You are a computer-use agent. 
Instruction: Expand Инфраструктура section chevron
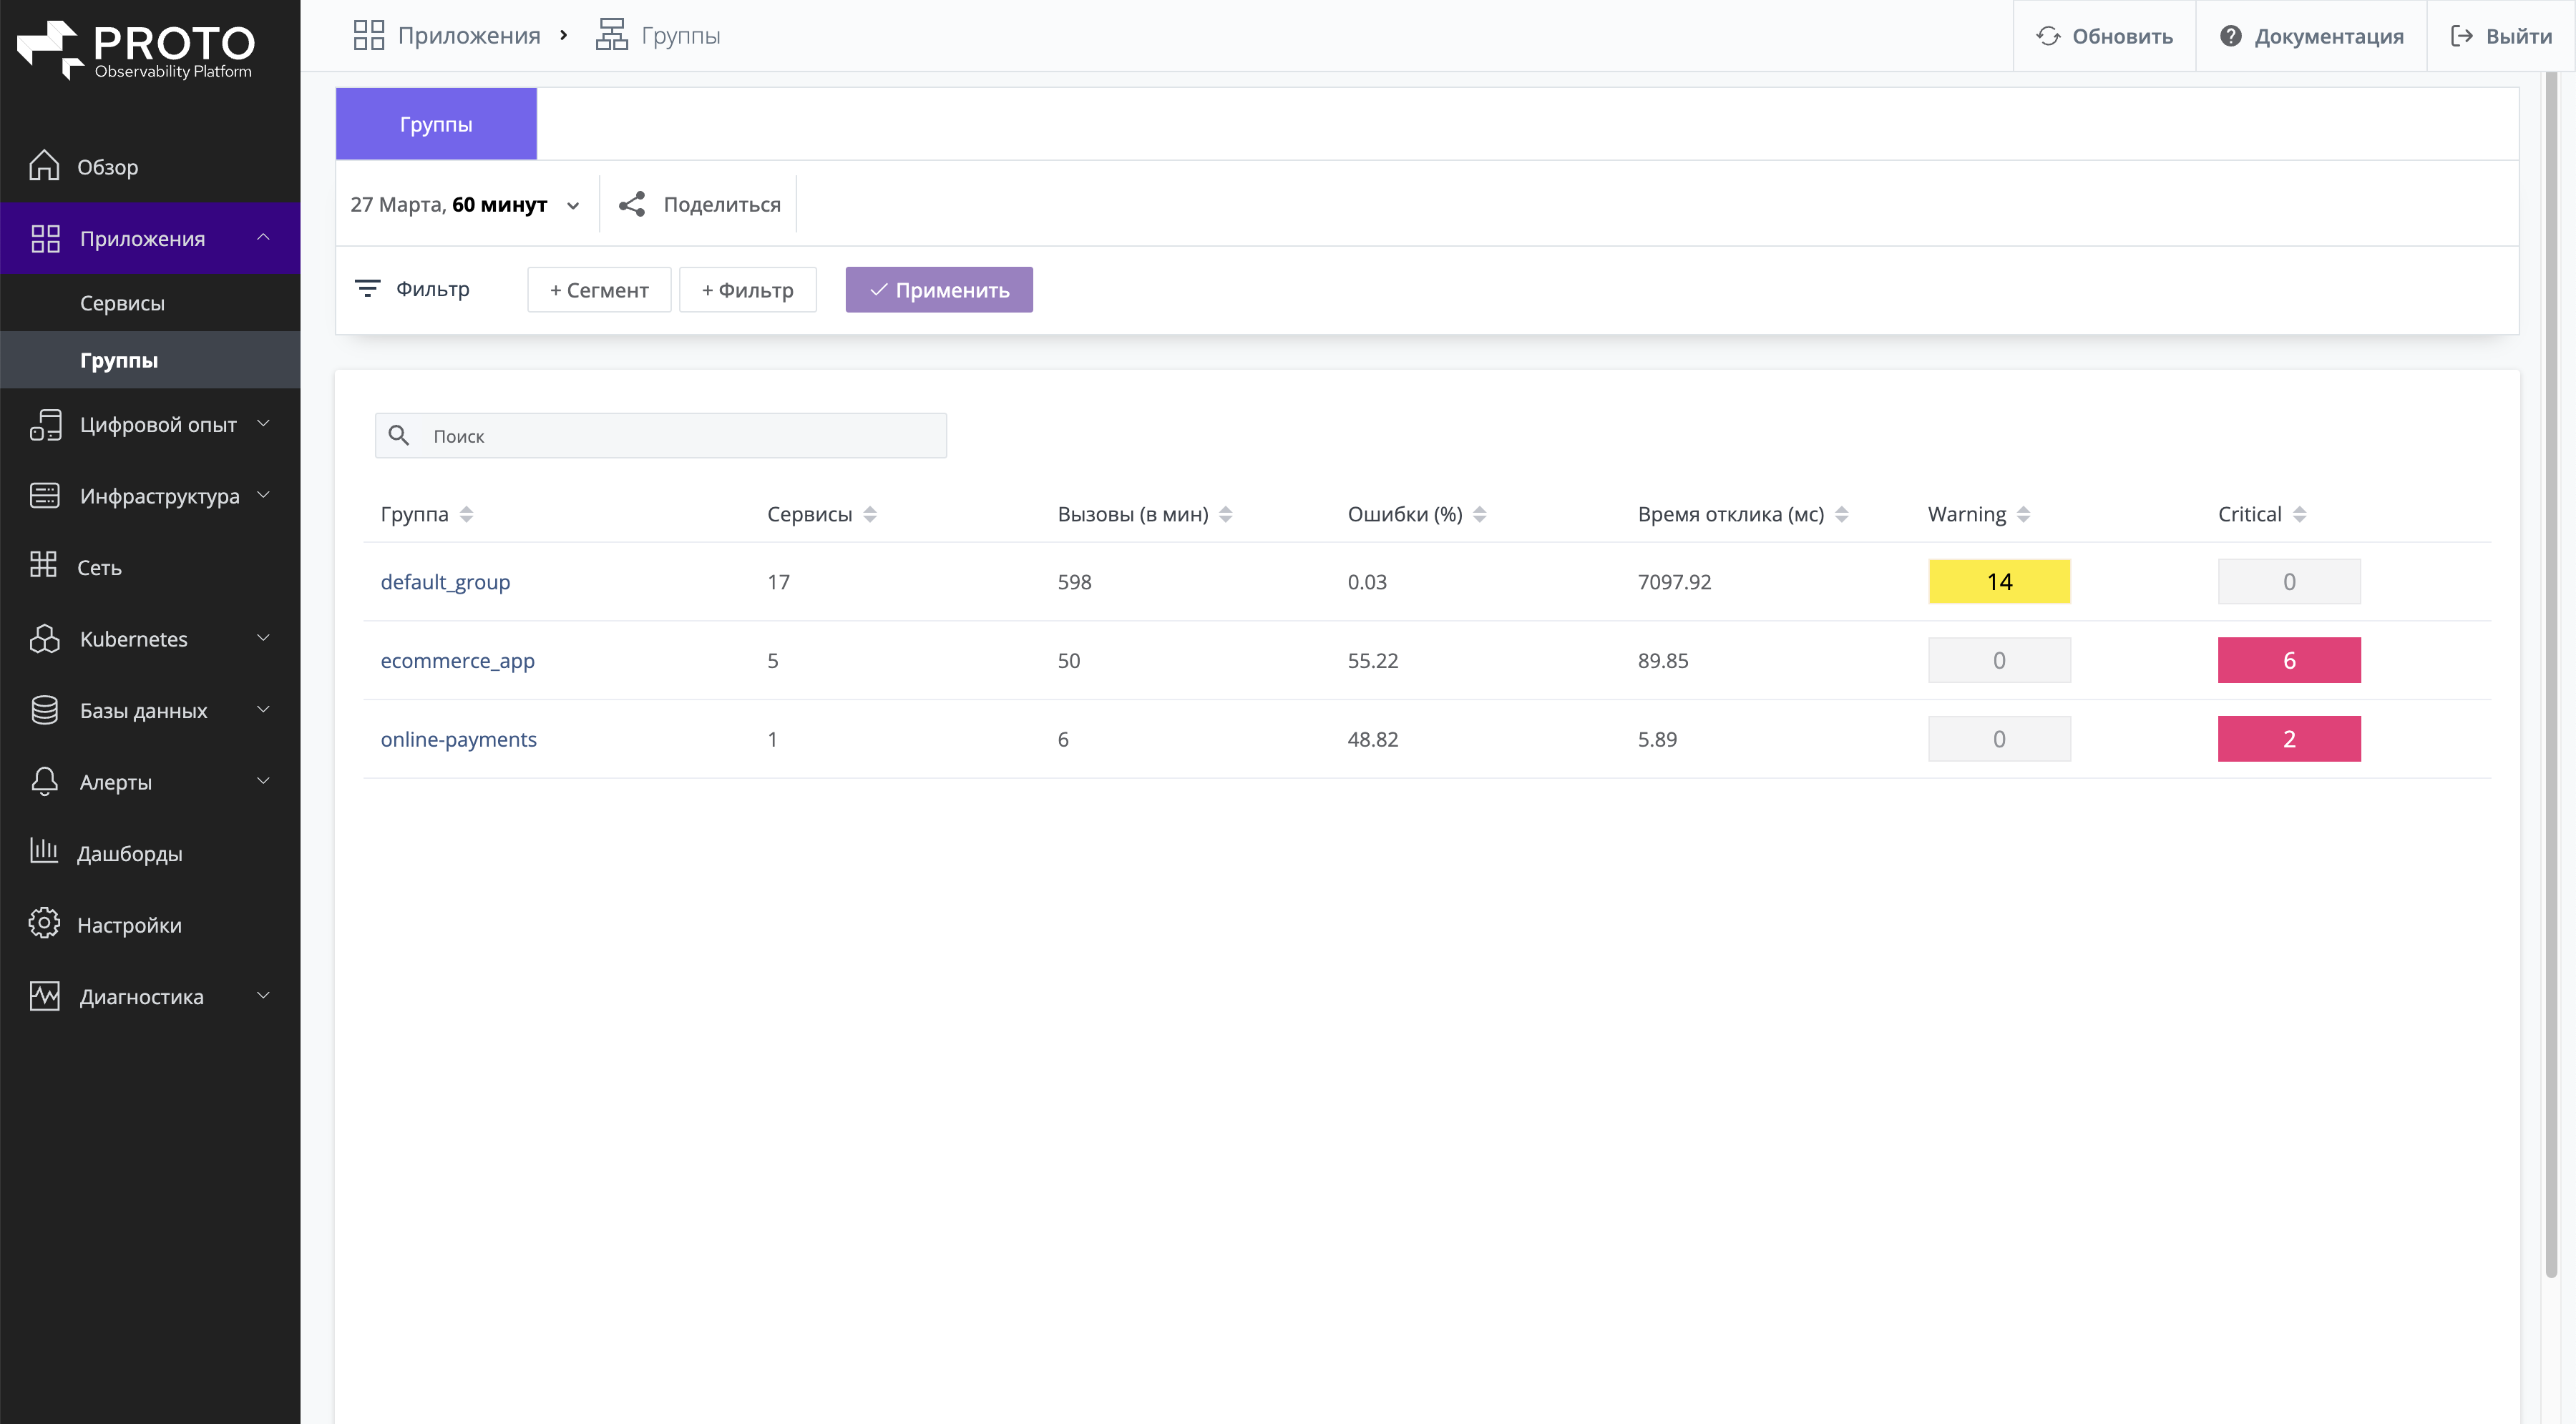[x=264, y=495]
